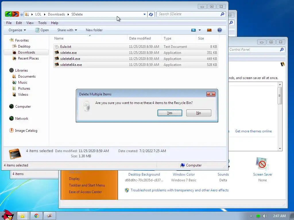Viewport: 294px width, 220px height.
Task: Click the Angry Birds Start button
Action: click(x=7, y=215)
